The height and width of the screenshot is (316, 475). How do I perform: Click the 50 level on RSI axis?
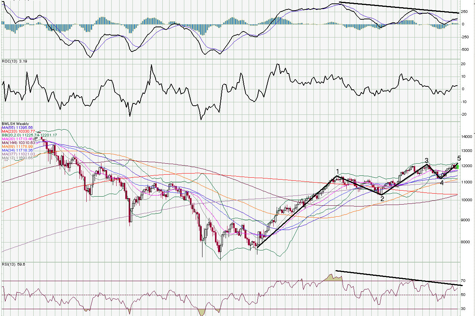click(x=463, y=295)
